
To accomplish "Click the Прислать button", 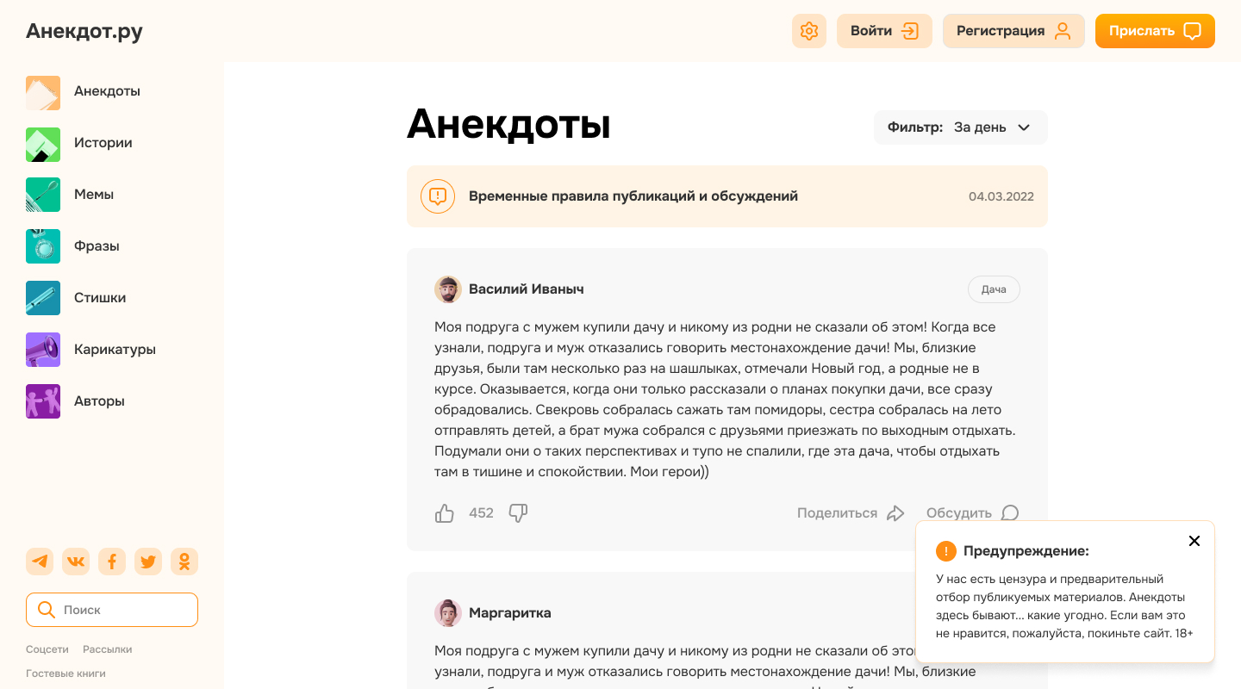I will 1155,31.
